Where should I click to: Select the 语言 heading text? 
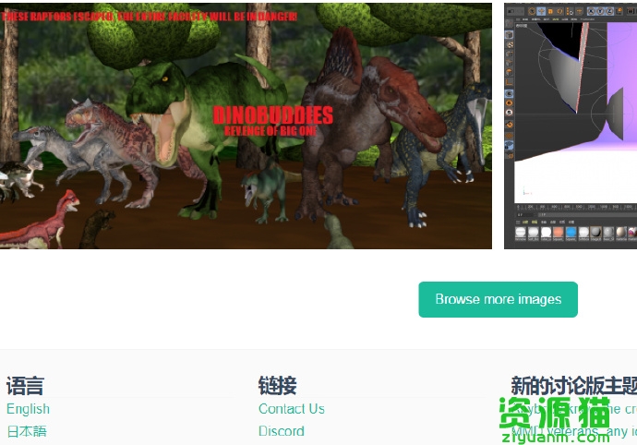(25, 386)
